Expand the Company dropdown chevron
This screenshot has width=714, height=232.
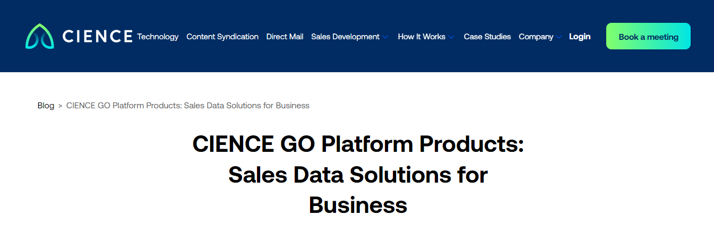click(558, 37)
